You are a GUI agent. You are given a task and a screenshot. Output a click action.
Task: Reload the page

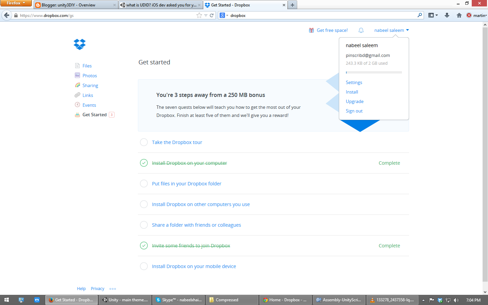click(212, 15)
